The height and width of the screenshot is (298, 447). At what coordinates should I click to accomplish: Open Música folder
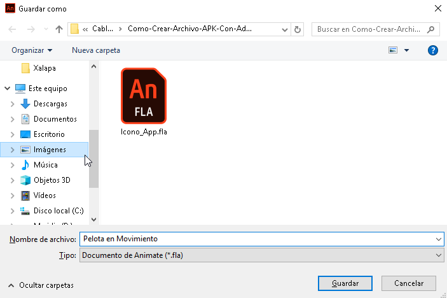[x=46, y=165]
